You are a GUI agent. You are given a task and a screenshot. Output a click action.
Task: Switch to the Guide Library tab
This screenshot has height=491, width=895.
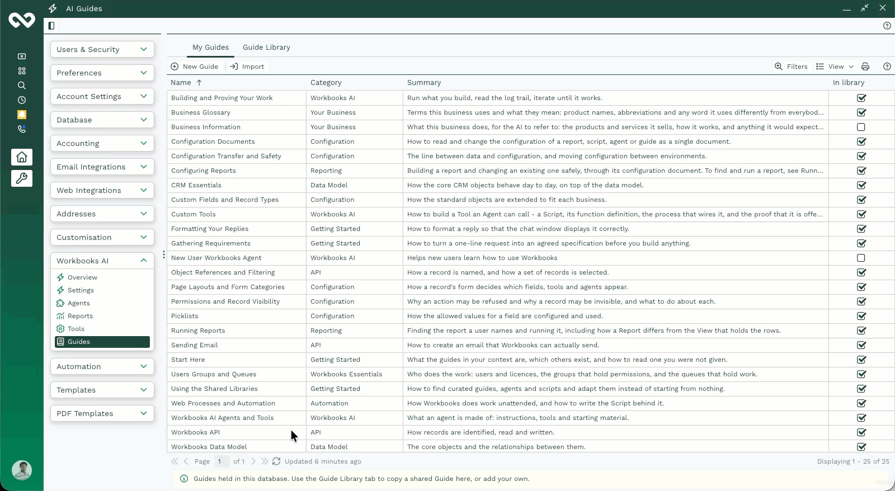coord(266,48)
